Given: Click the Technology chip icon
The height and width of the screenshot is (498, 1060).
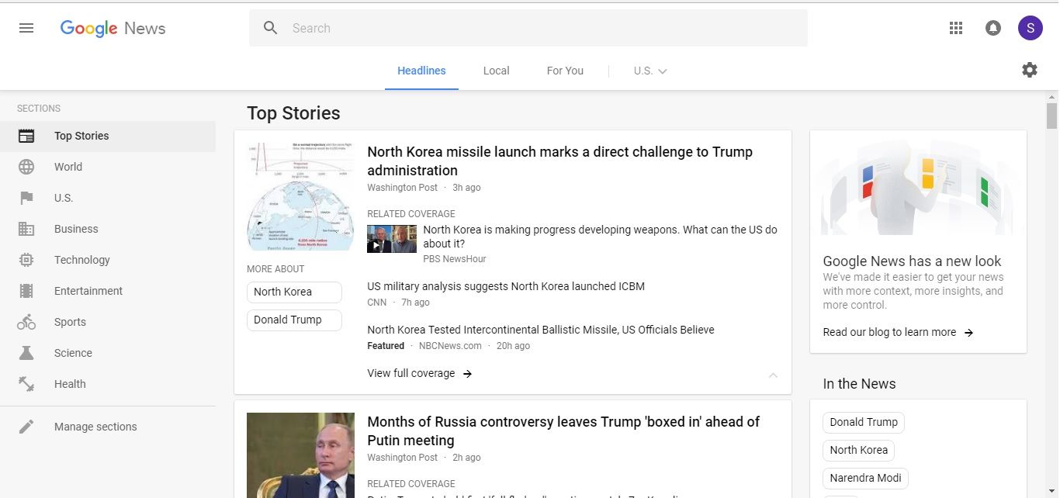Looking at the screenshot, I should tap(26, 260).
